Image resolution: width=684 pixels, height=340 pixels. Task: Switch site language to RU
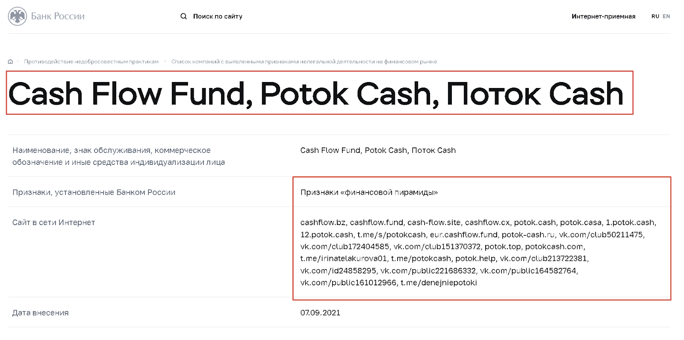[655, 16]
